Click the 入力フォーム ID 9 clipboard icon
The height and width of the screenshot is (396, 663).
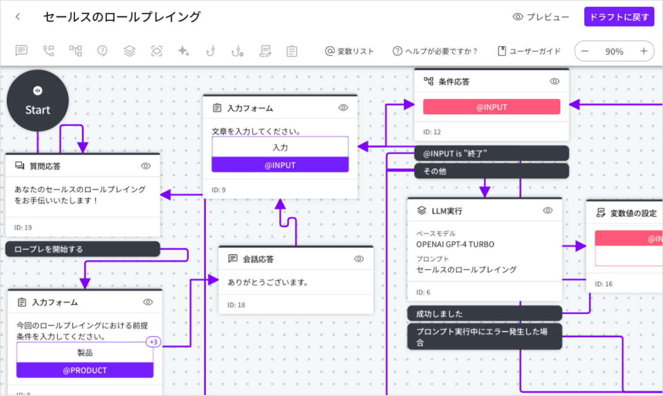tap(217, 108)
